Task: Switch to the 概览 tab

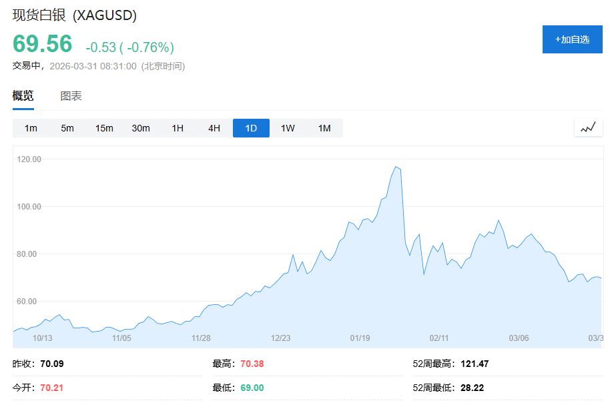Action: (x=23, y=96)
